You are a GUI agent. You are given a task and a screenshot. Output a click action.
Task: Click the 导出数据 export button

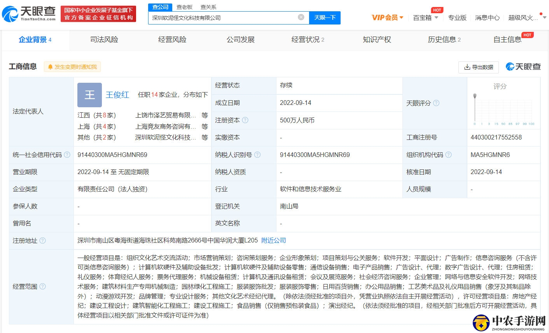point(479,67)
